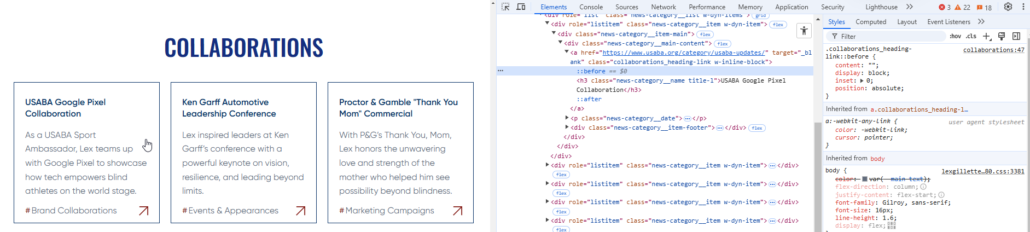The width and height of the screenshot is (1030, 232).
Task: Toggle the rendering emulations paintbrush icon
Action: pos(1002,36)
